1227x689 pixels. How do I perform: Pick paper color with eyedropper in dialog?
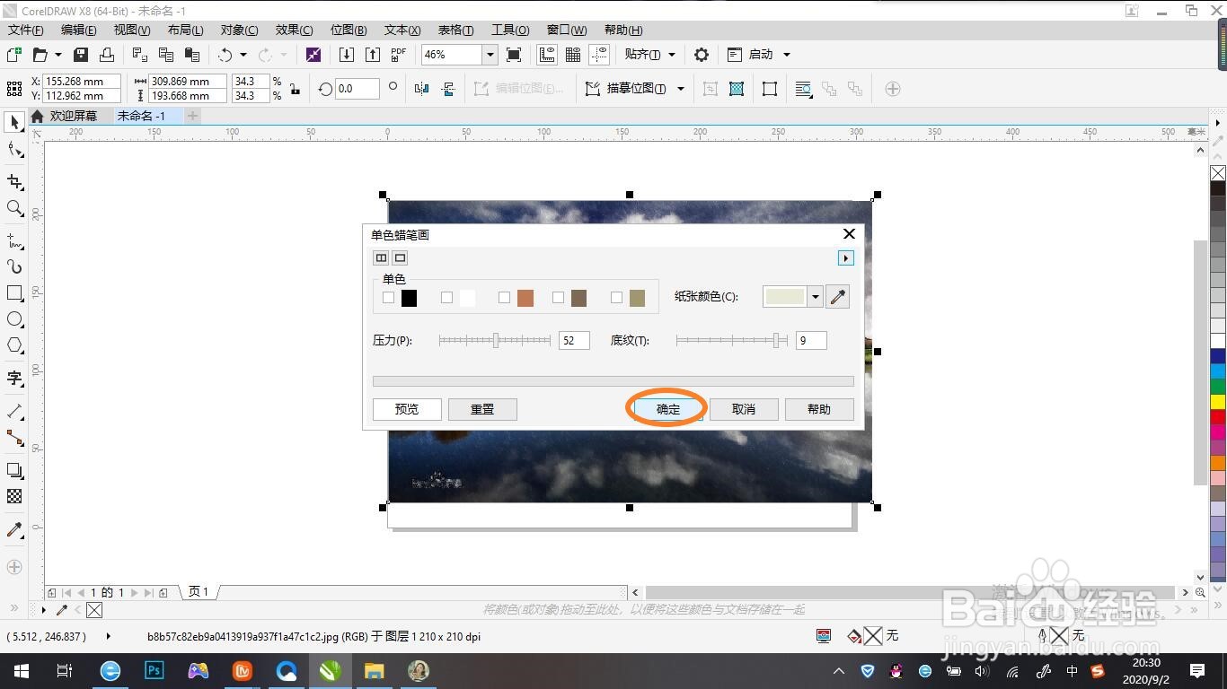click(x=838, y=297)
